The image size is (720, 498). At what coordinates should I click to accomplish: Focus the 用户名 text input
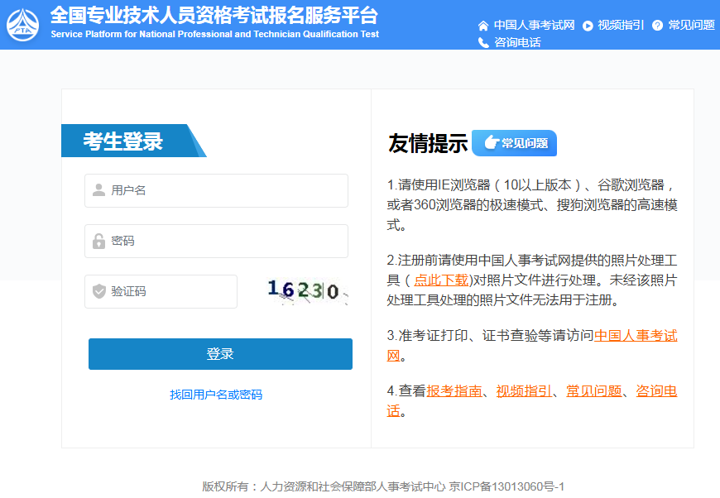tap(223, 190)
